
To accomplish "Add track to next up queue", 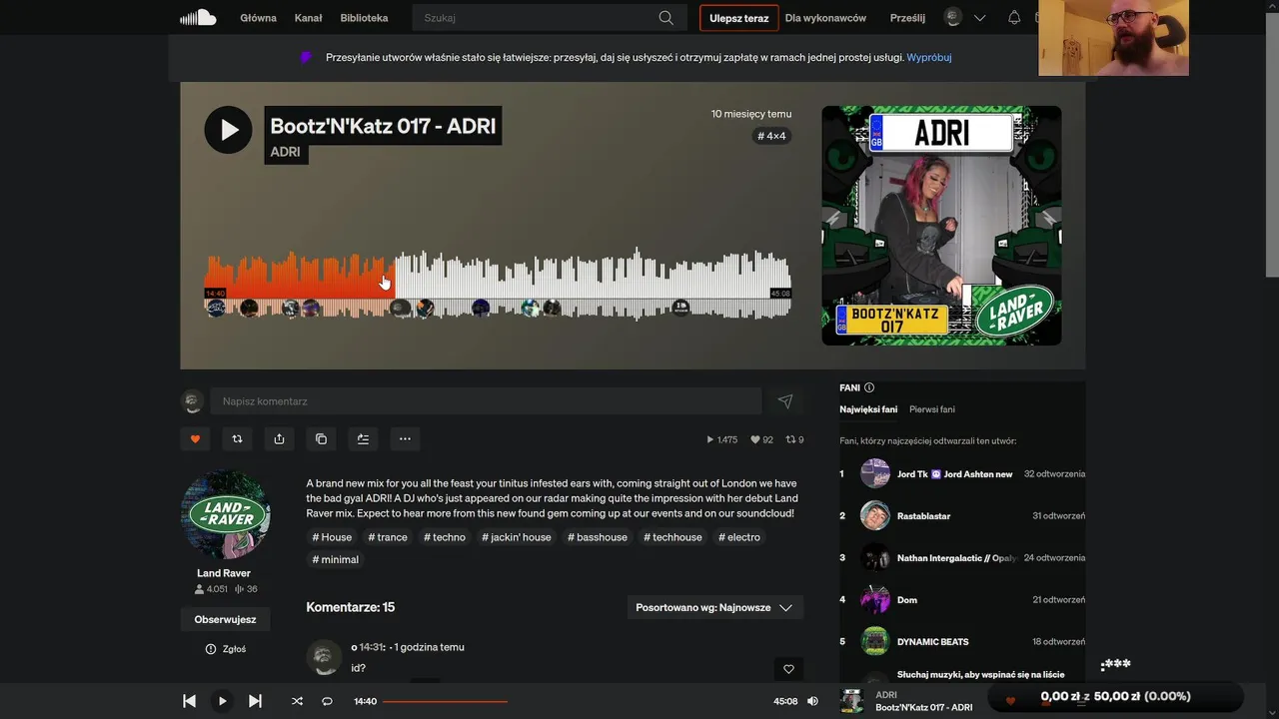I will point(363,438).
